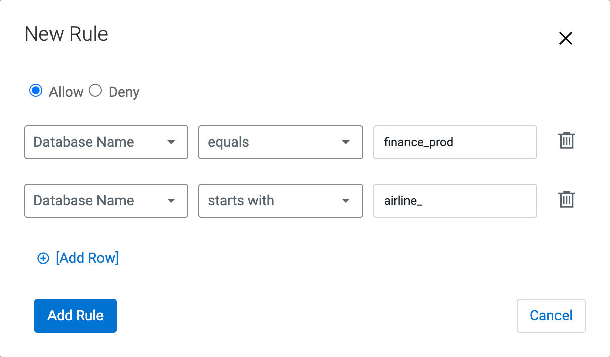The image size is (610, 357).
Task: Delete the finance_prod rule row via trash icon
Action: (567, 141)
